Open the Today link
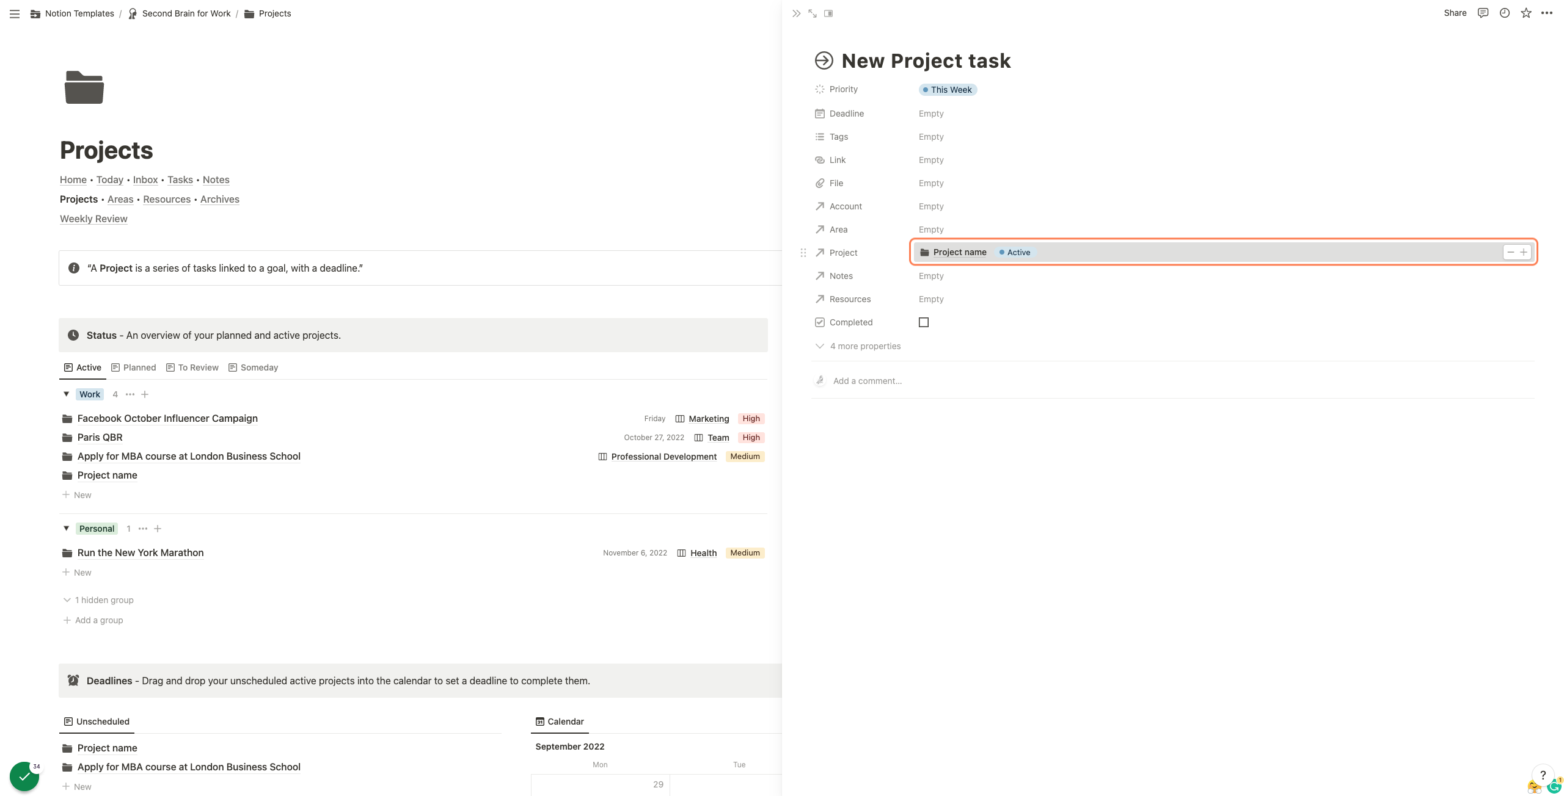The width and height of the screenshot is (1564, 796). (x=110, y=179)
